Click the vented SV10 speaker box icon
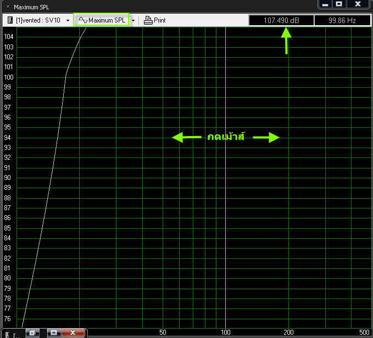373x338 pixels. (x=10, y=20)
